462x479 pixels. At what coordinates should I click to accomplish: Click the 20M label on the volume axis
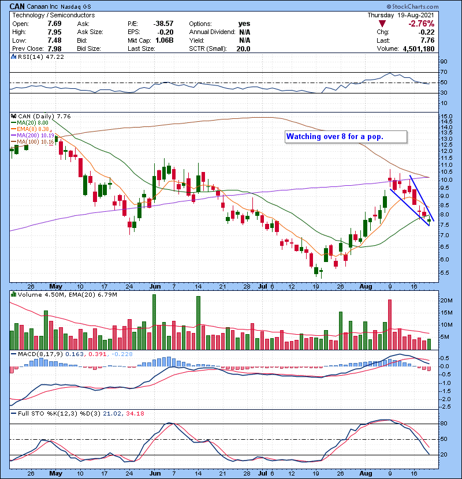[x=446, y=301]
